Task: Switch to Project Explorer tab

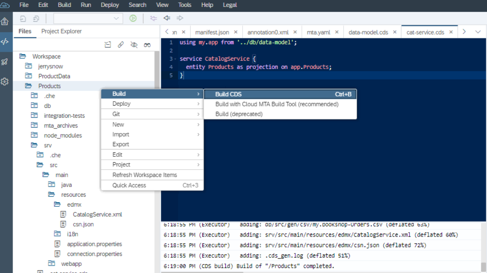Action: click(x=61, y=31)
